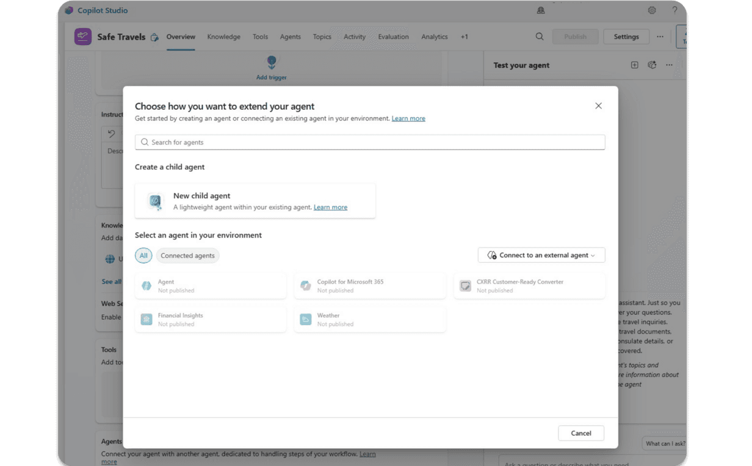The image size is (752, 466).
Task: Click the Search for agents field
Action: coord(370,142)
